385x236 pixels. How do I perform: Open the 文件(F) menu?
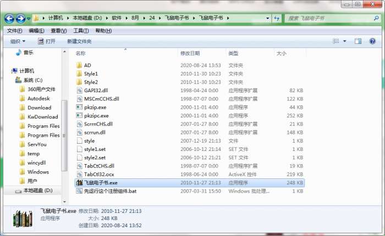[x=14, y=31]
